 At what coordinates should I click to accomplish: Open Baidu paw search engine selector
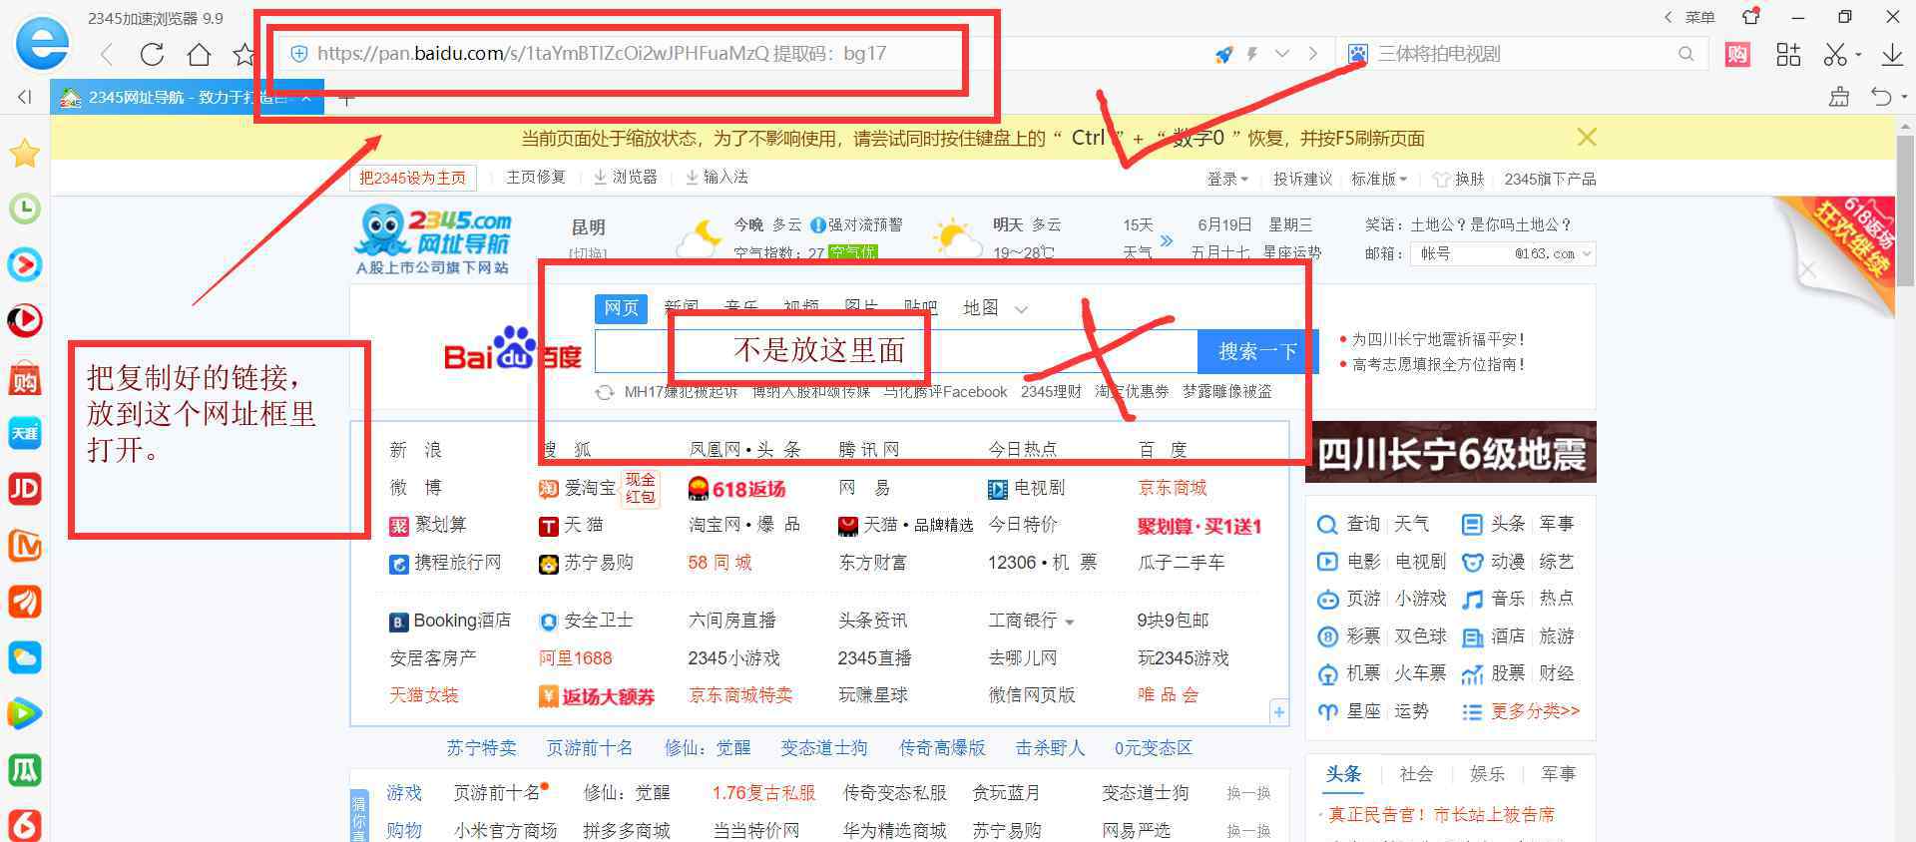coord(1357,54)
